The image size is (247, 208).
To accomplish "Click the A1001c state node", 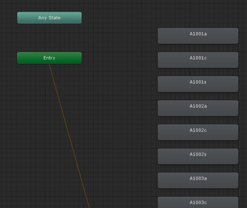I will [198, 60].
